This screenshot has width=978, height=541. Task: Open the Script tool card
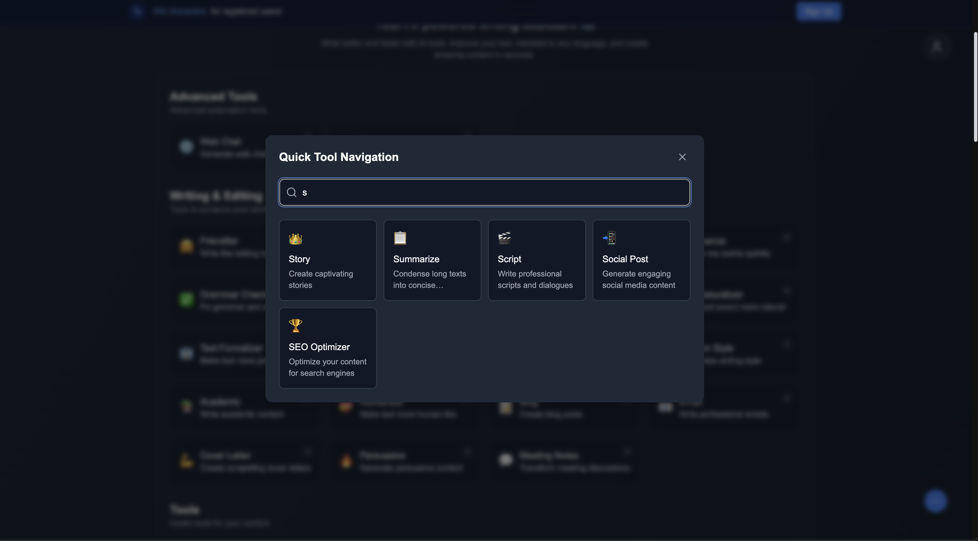(536, 260)
